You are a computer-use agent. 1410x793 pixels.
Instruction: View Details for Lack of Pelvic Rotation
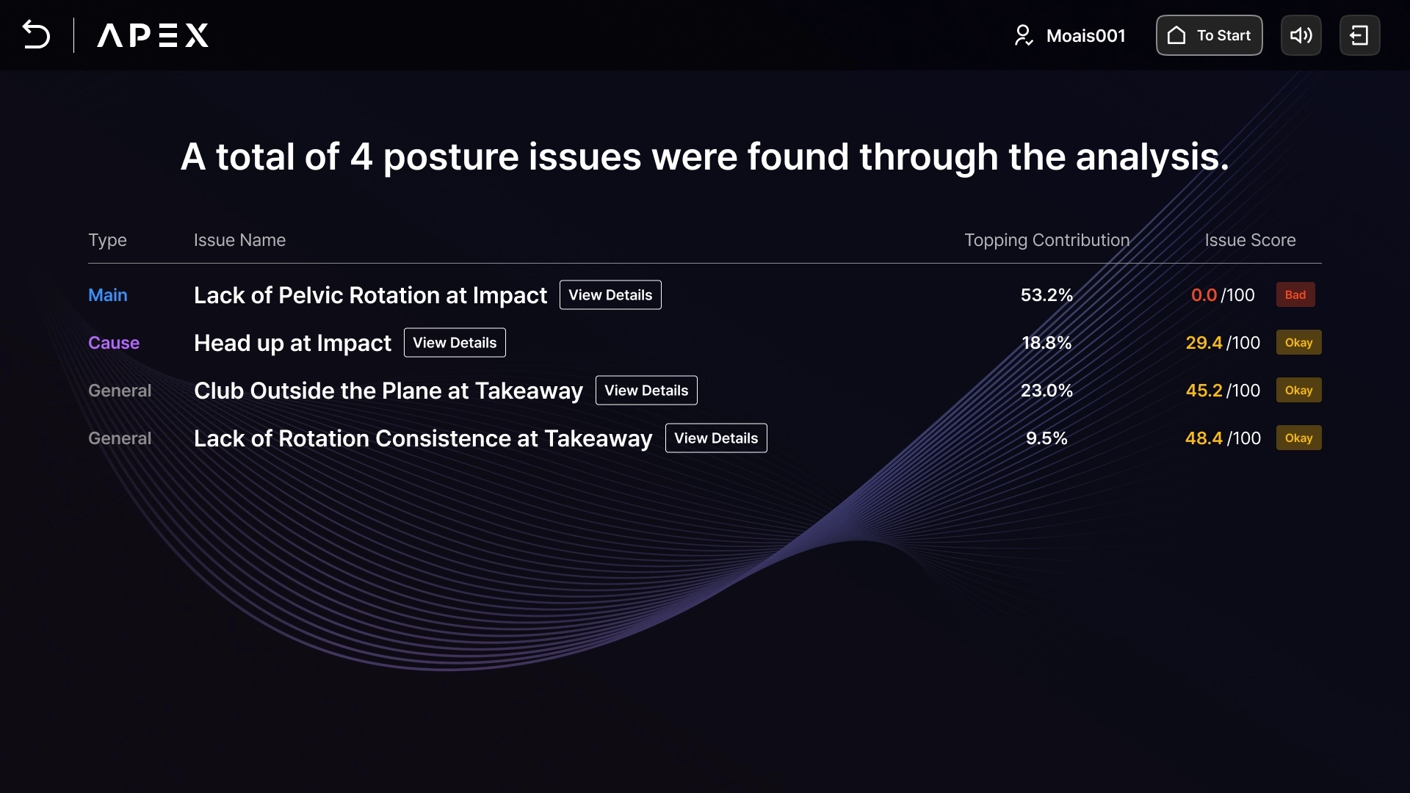610,295
